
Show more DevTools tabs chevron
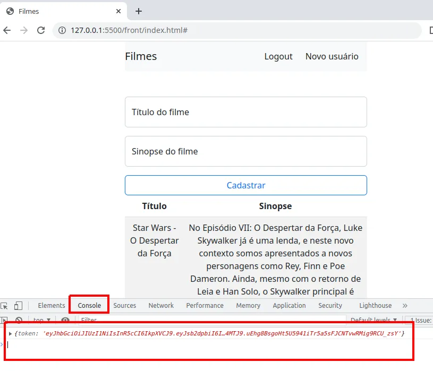point(405,306)
